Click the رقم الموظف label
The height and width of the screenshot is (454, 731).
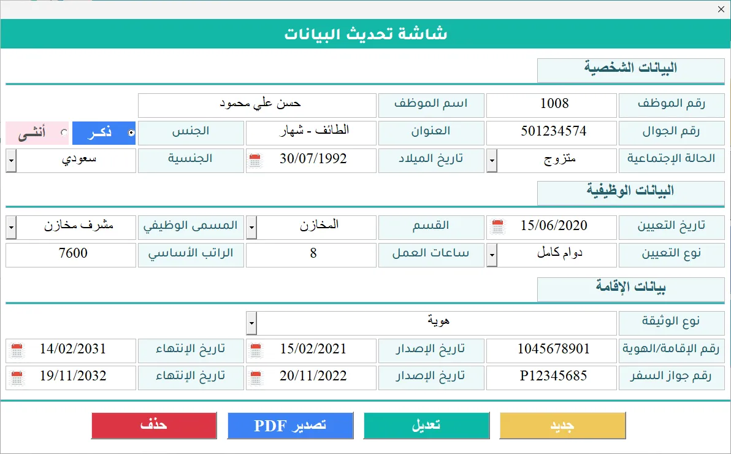tap(672, 106)
